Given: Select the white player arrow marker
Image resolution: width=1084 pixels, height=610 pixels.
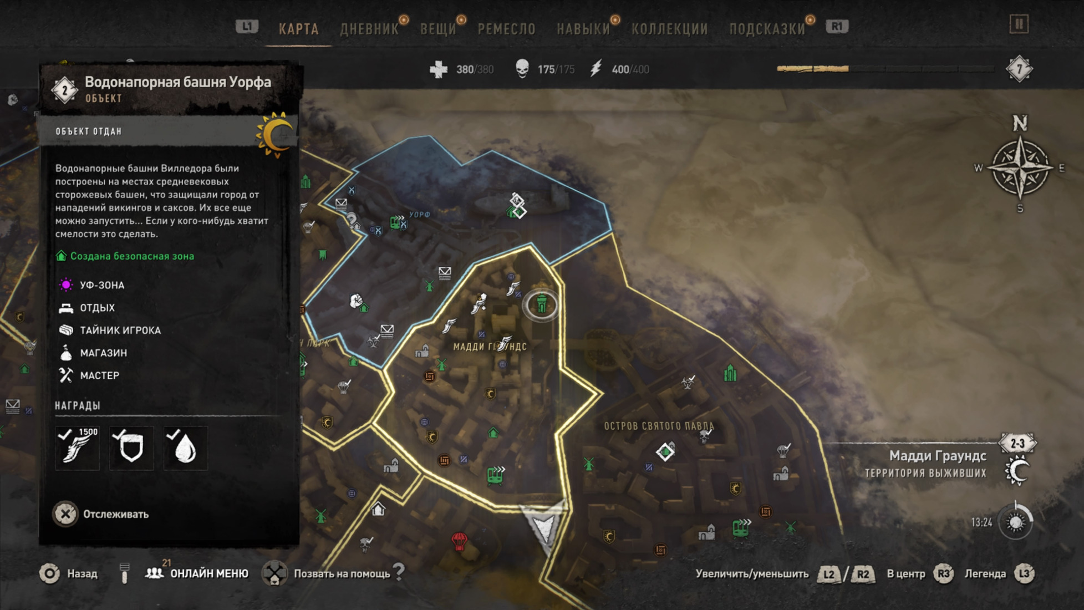Looking at the screenshot, I should coord(543,527).
